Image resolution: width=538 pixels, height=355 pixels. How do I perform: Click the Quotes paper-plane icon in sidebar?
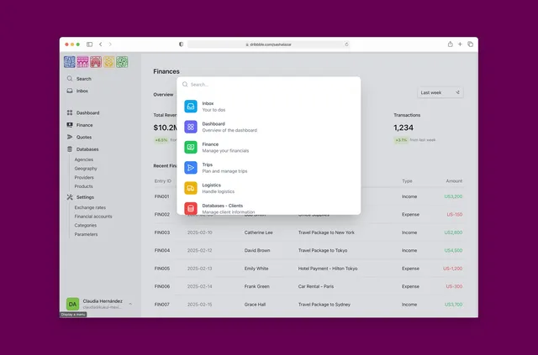pos(70,137)
